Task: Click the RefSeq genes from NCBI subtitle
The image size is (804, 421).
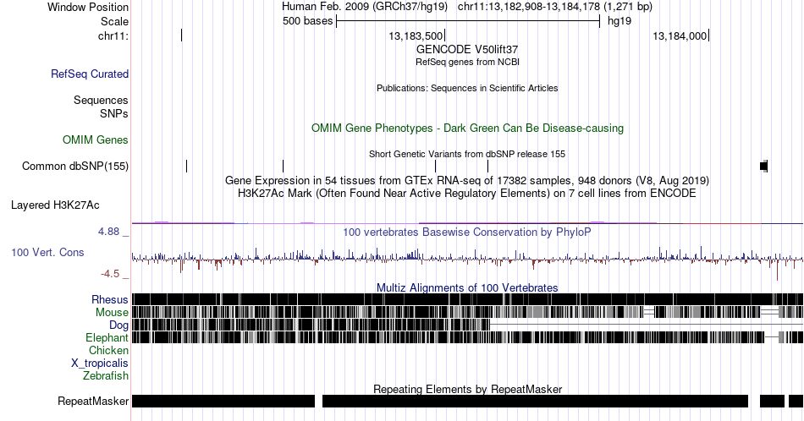Action: (x=467, y=62)
